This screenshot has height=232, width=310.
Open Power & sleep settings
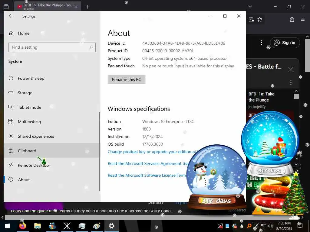[x=51, y=78]
